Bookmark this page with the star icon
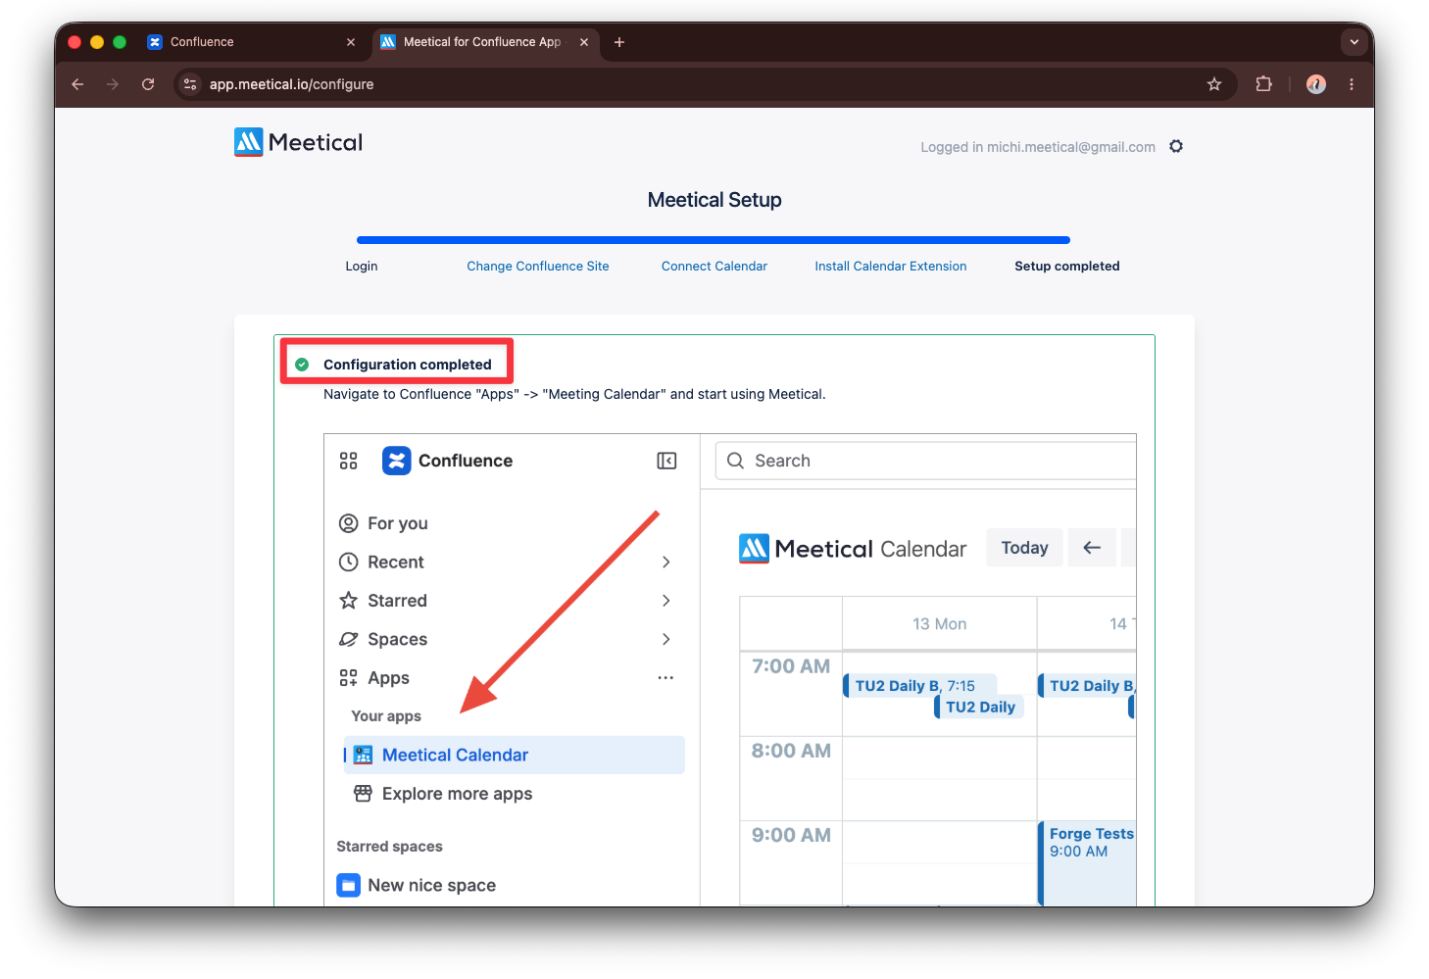This screenshot has width=1429, height=979. click(1214, 84)
